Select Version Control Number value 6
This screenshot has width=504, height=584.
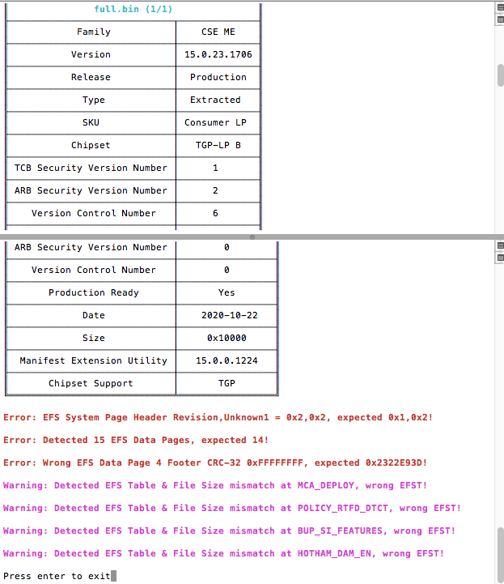(x=215, y=213)
